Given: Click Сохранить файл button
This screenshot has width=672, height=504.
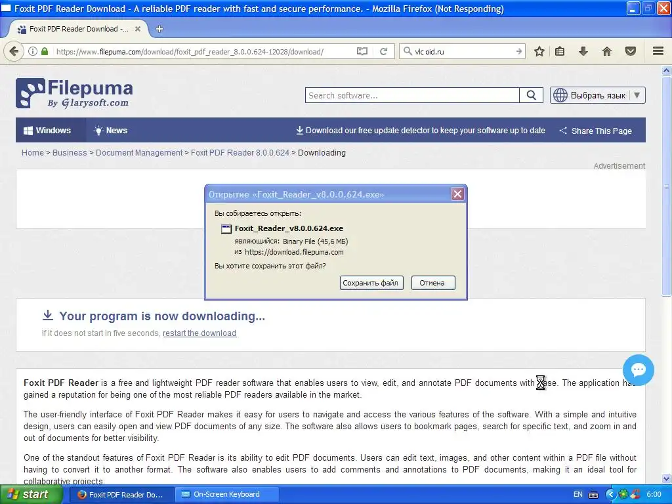Looking at the screenshot, I should click(x=371, y=283).
